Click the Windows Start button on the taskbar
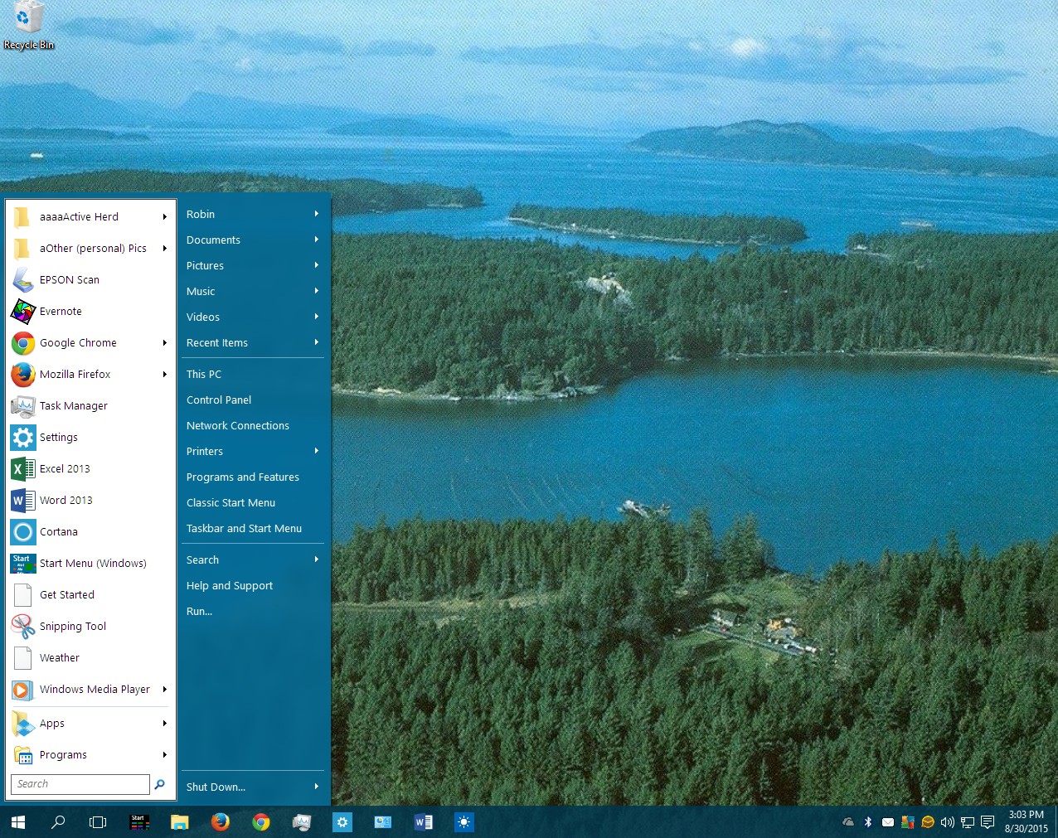This screenshot has height=838, width=1058. 18,822
